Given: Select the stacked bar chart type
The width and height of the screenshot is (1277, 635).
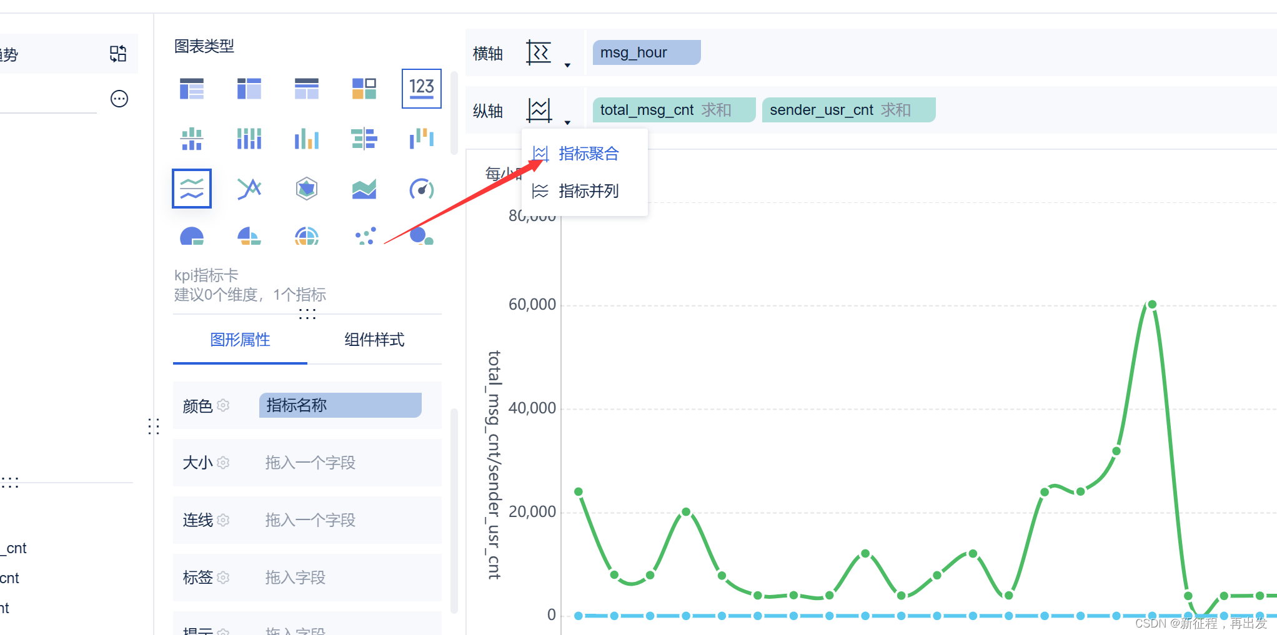Looking at the screenshot, I should click(x=249, y=139).
